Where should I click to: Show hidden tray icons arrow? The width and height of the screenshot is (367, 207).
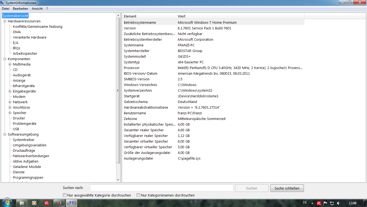(312, 203)
